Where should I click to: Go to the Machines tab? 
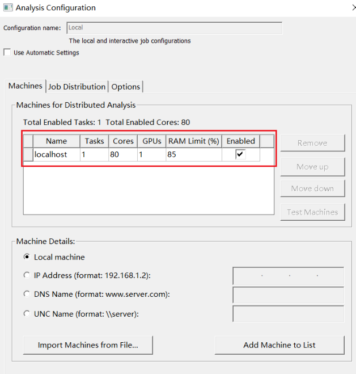(25, 86)
